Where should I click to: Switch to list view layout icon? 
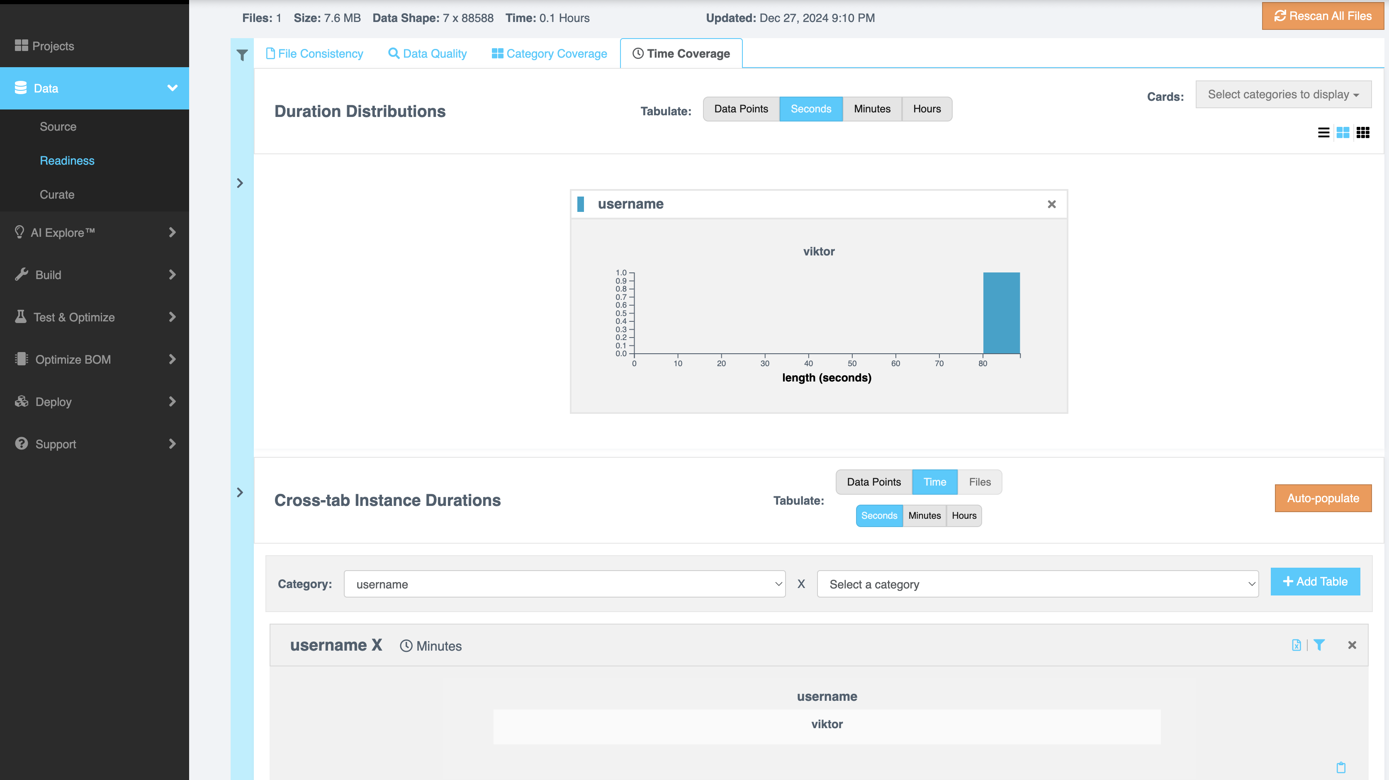[1323, 133]
